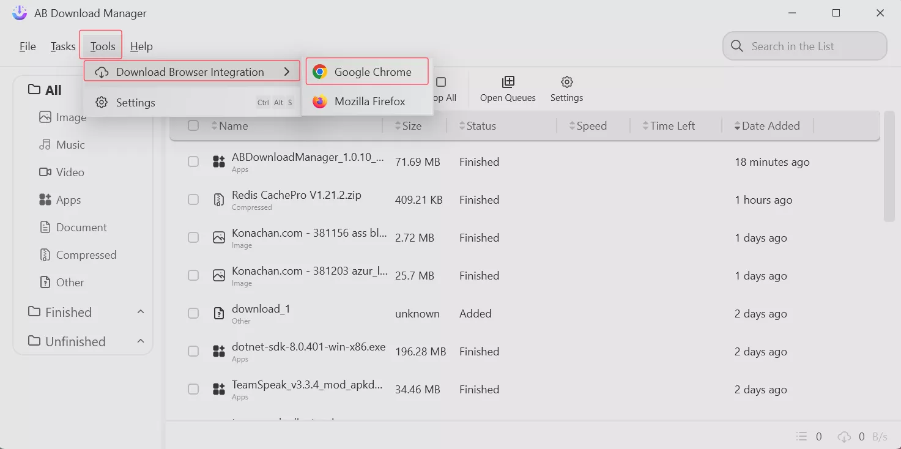
Task: Open the Tasks menu
Action: point(63,46)
